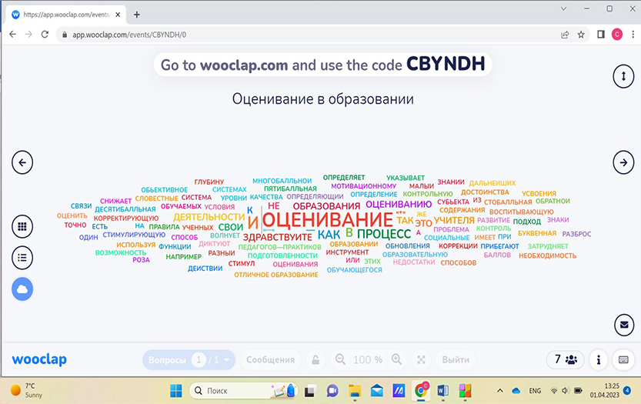Click the Windows taskbar search field
The image size is (641, 404).
[x=239, y=390]
